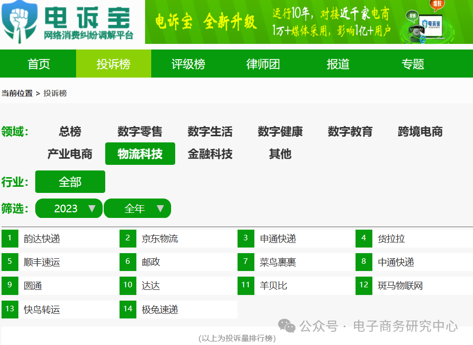Open the 京东物流 complaint entry

point(160,238)
